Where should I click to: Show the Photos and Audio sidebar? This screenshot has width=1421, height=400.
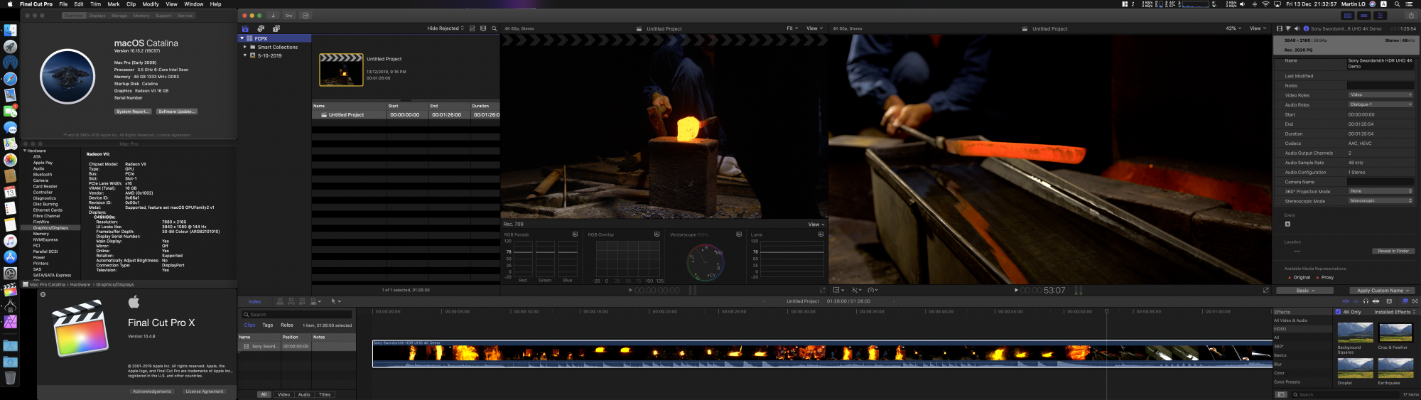coord(261,28)
